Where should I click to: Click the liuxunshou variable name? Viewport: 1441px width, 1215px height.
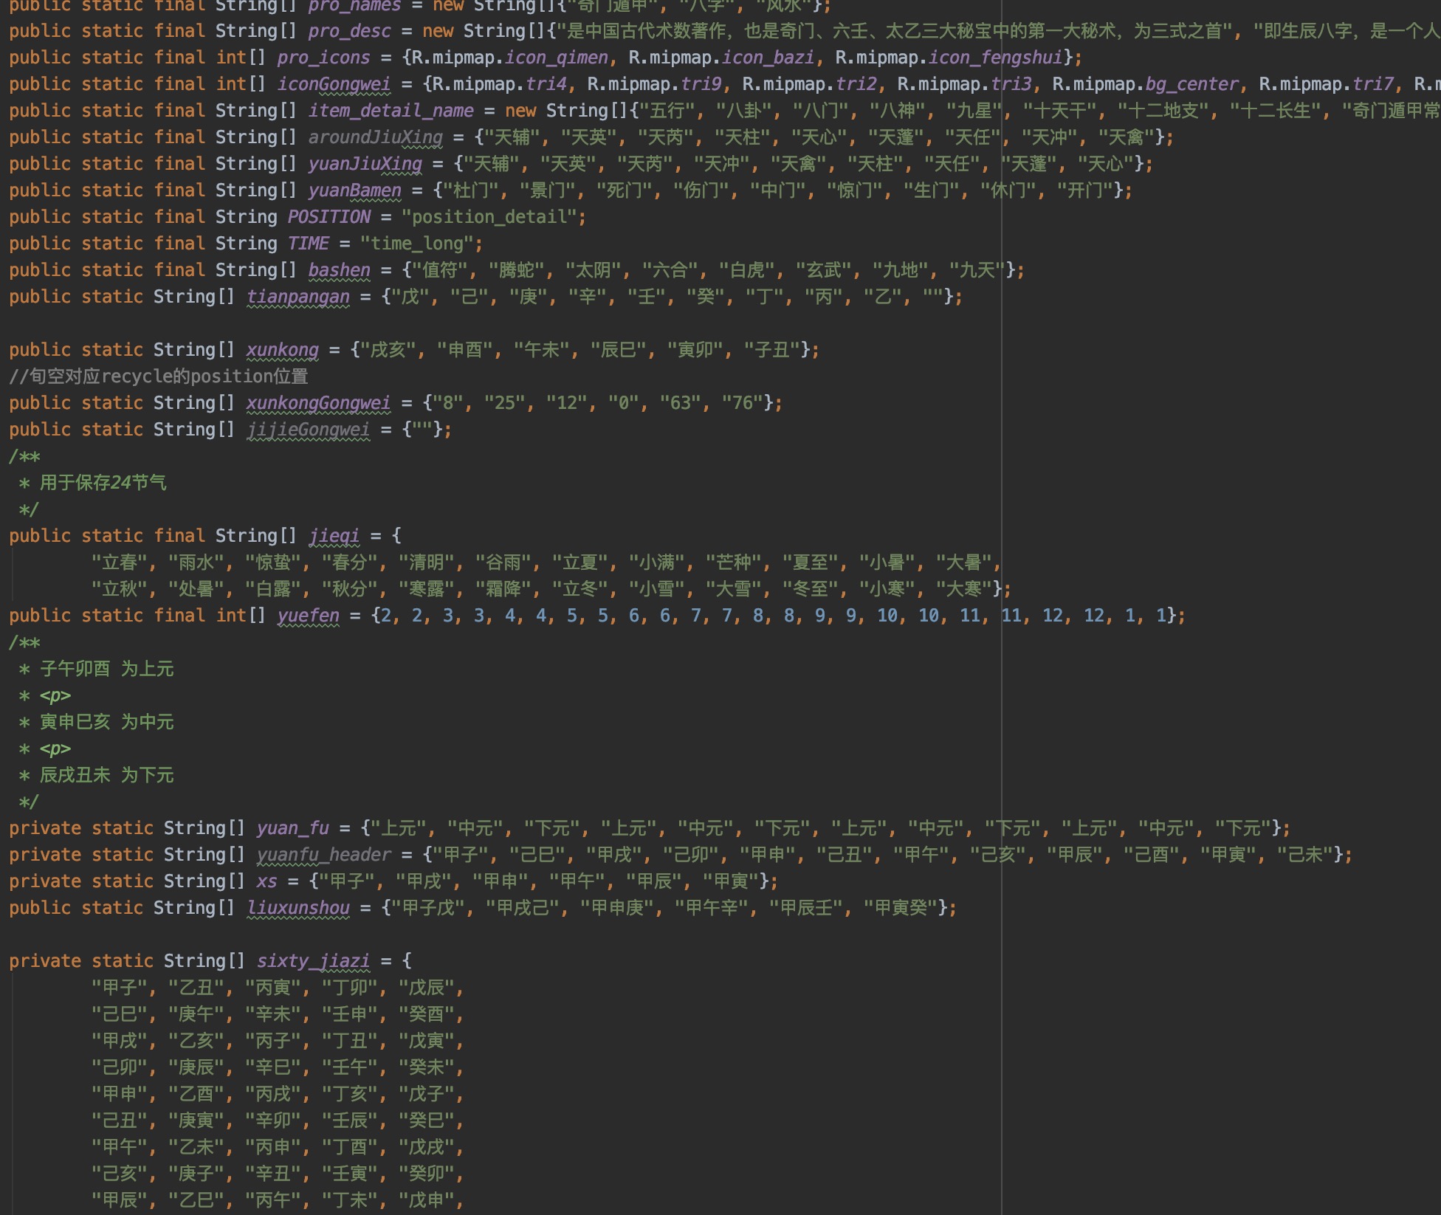298,908
